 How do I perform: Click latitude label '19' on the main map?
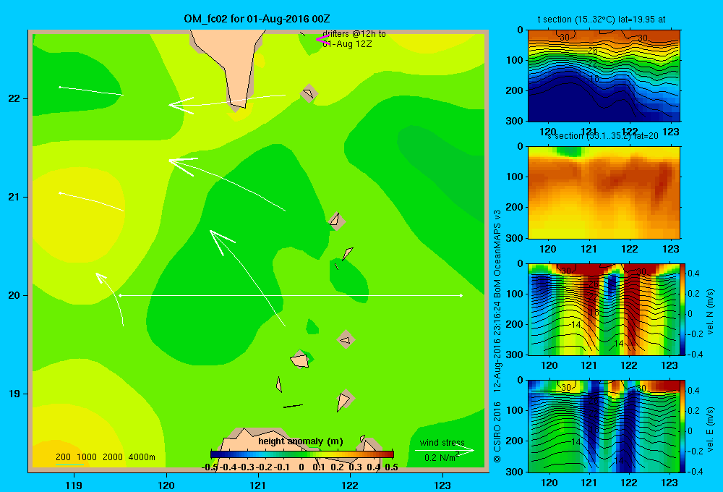click(x=14, y=394)
